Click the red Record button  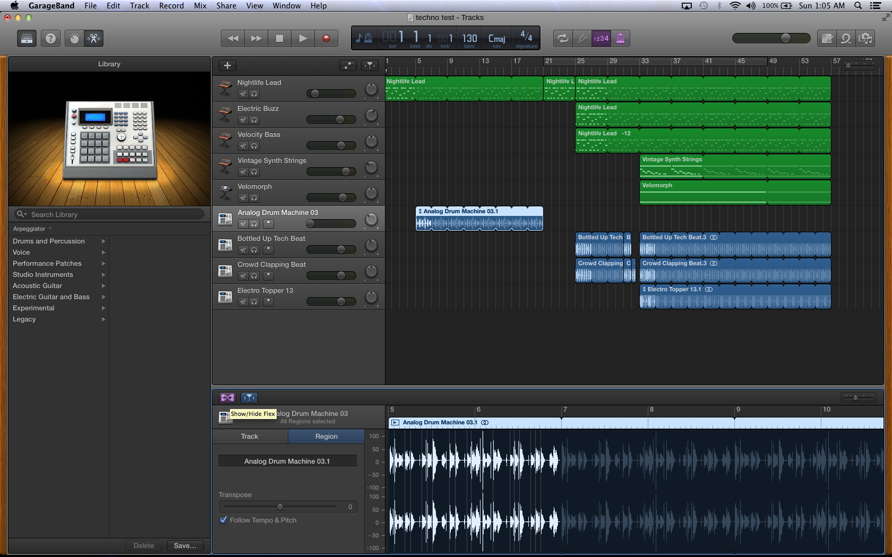tap(326, 38)
